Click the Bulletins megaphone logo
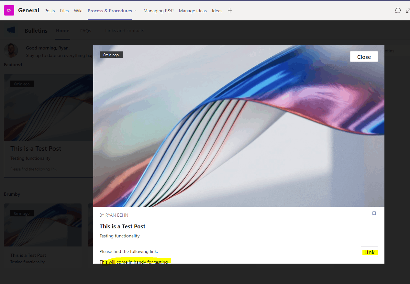The image size is (410, 284). click(11, 30)
